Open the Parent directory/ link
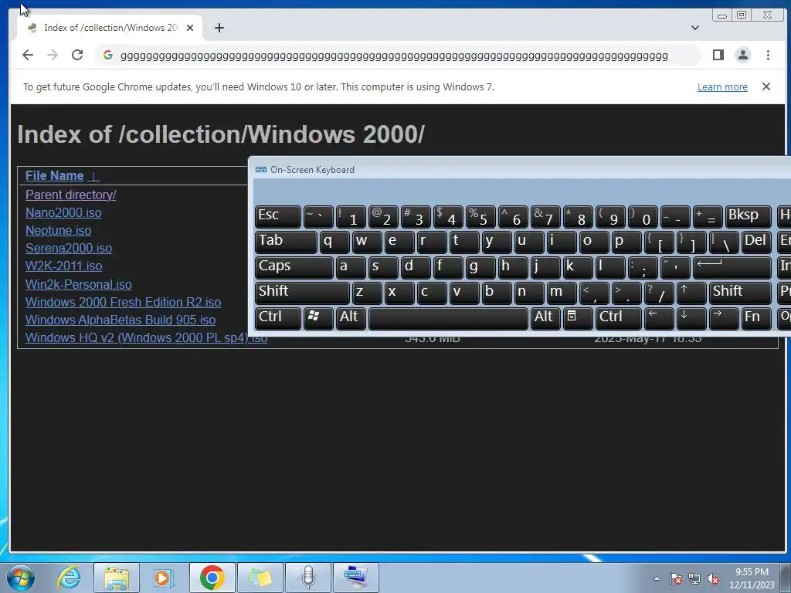 [x=70, y=195]
